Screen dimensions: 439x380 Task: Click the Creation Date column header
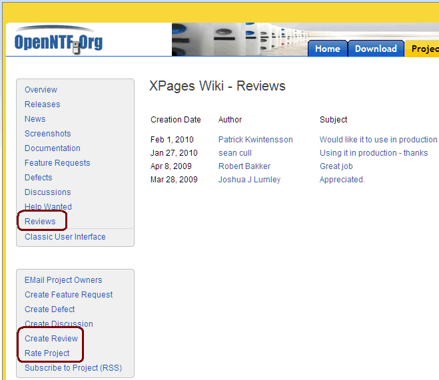tap(176, 120)
